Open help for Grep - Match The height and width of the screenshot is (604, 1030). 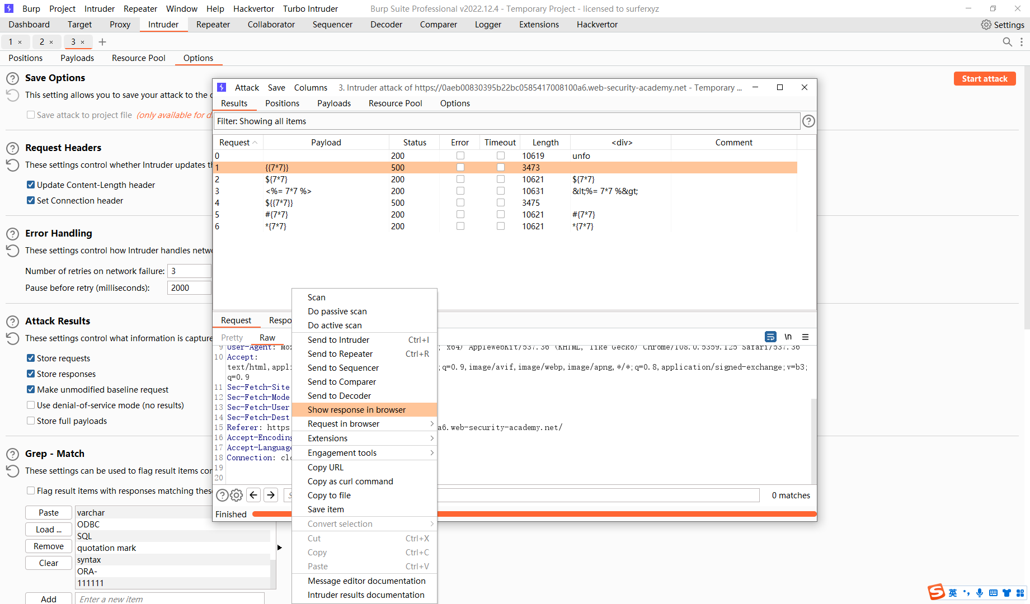pos(12,454)
